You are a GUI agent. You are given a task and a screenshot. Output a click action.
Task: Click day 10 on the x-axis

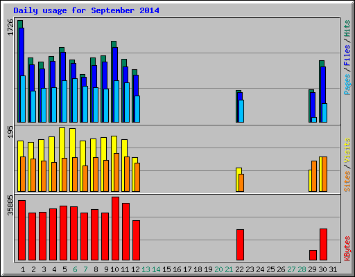(114, 269)
